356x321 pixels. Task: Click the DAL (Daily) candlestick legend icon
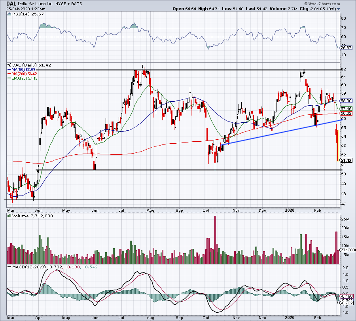click(x=9, y=65)
